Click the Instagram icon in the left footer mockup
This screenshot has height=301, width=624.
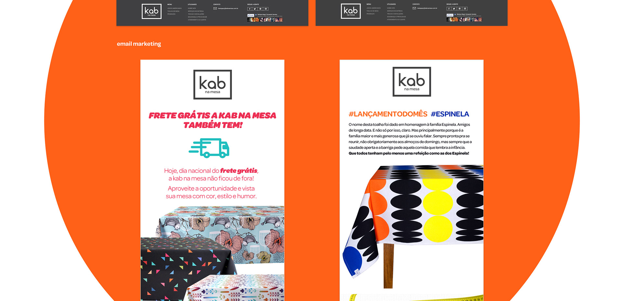(x=266, y=9)
